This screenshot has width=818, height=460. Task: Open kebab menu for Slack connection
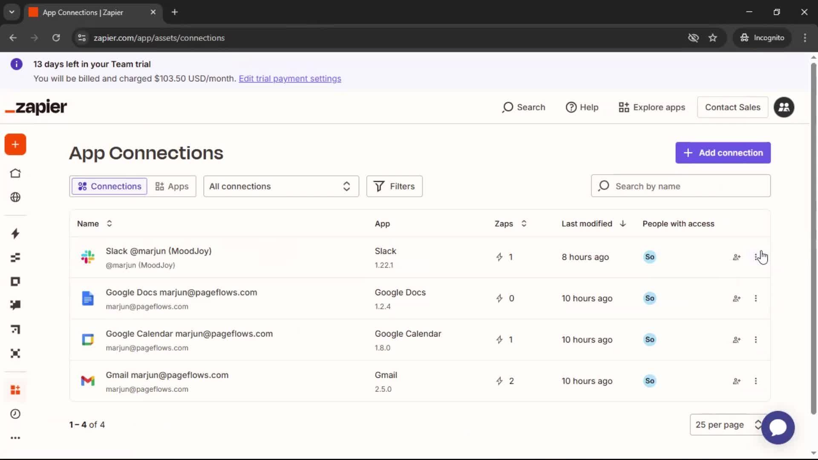click(756, 257)
